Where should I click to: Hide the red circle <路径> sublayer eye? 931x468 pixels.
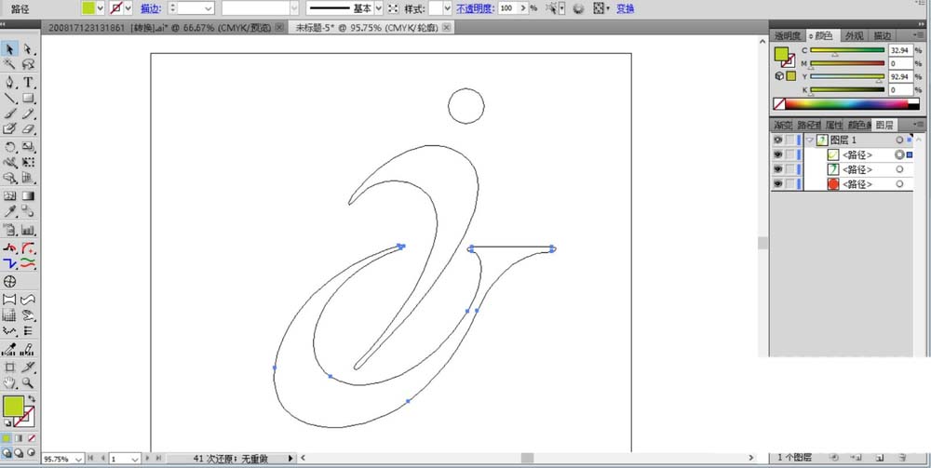777,184
